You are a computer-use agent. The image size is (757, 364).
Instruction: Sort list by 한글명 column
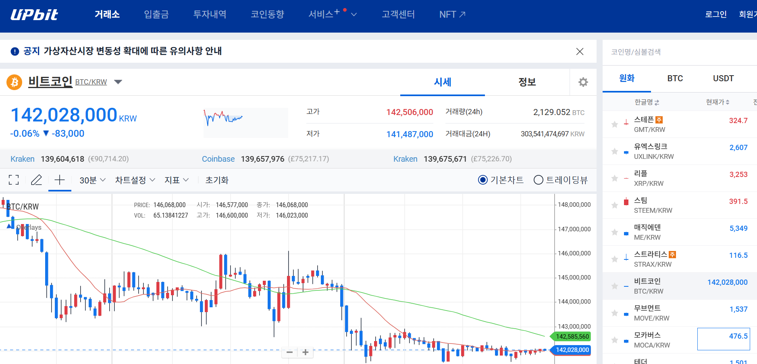(647, 102)
